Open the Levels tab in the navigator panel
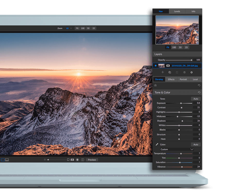 coord(177,11)
